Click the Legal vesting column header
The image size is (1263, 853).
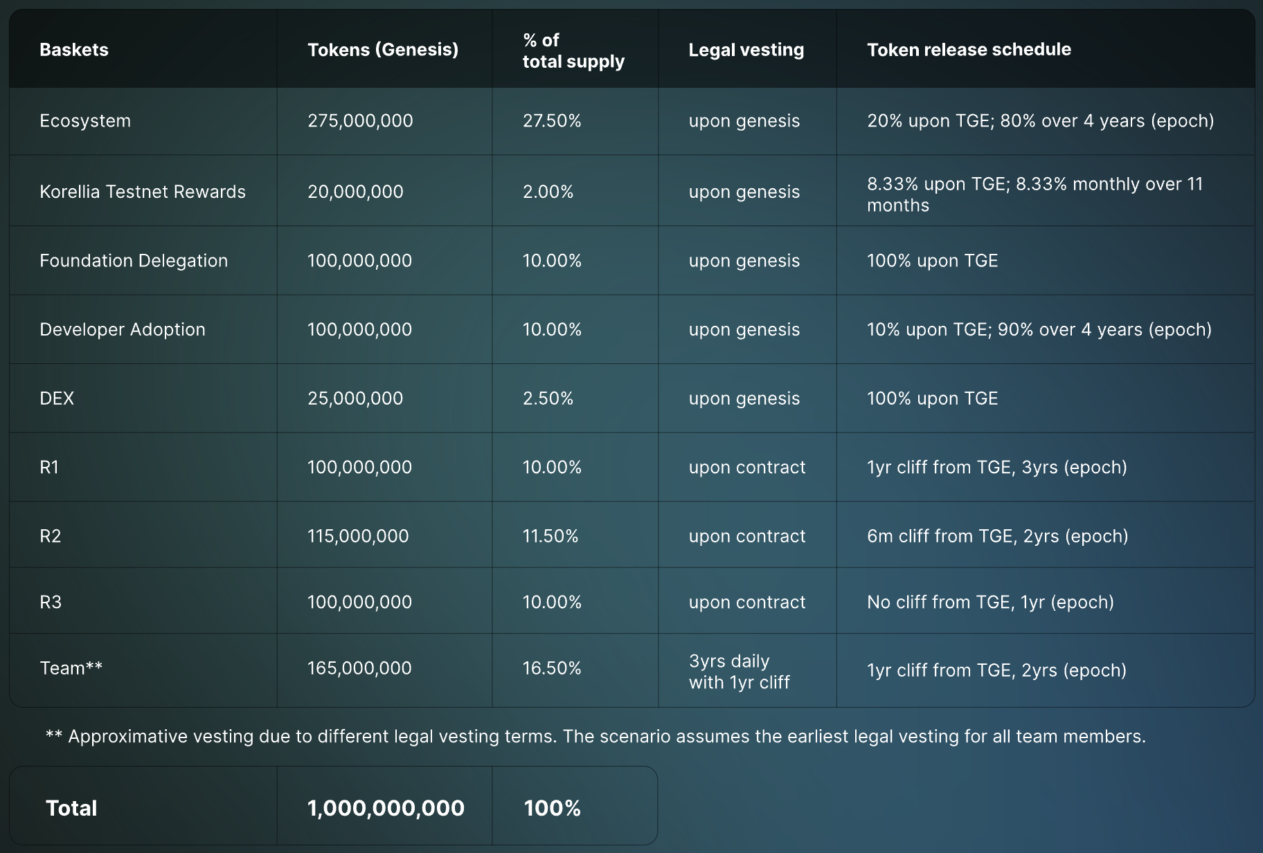pos(746,50)
